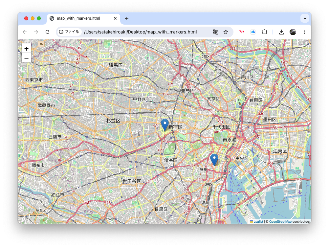Viewport: 329px width, 247px height.
Task: Click the map marker near Minato ward
Action: 214,159
